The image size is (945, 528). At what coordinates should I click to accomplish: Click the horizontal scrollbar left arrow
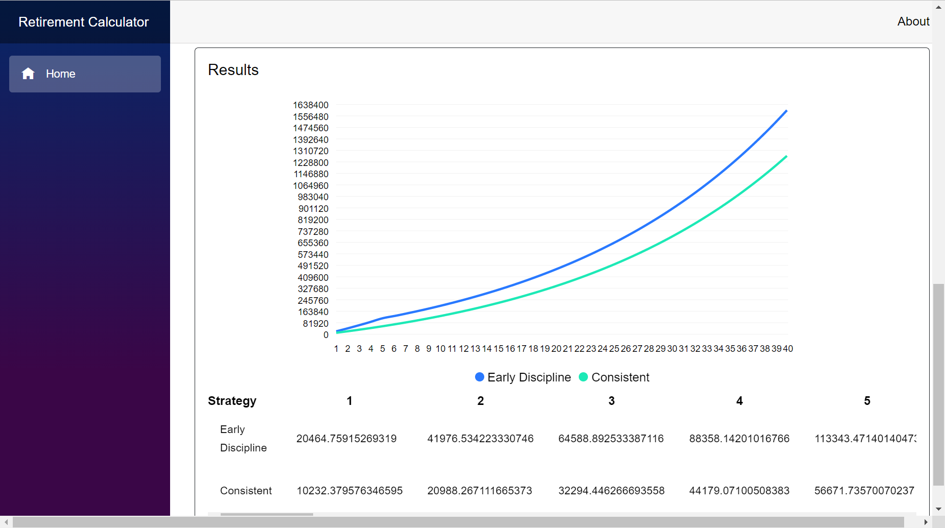coord(6,522)
